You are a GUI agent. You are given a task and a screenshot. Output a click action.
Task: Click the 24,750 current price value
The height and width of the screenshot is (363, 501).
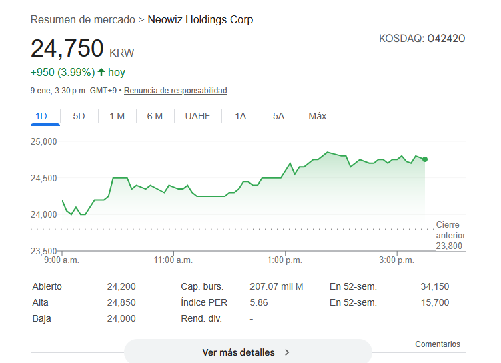[67, 49]
